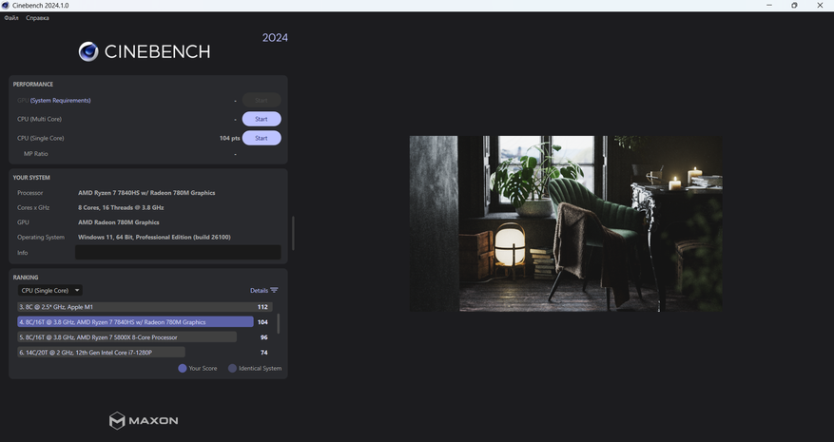The image size is (834, 442).
Task: Click the ranking list scrollbar
Action: pos(279,324)
